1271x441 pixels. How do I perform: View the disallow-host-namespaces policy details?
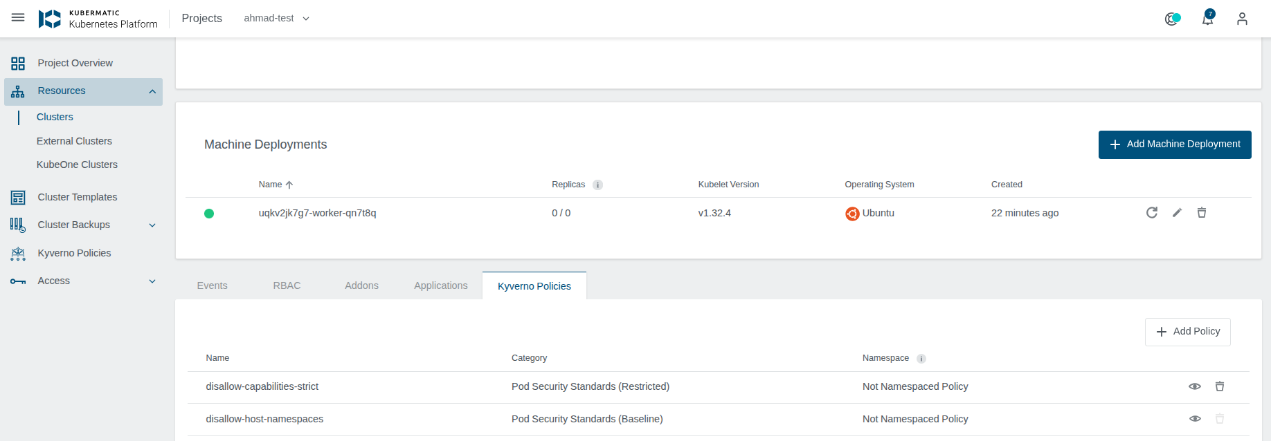(x=1195, y=419)
